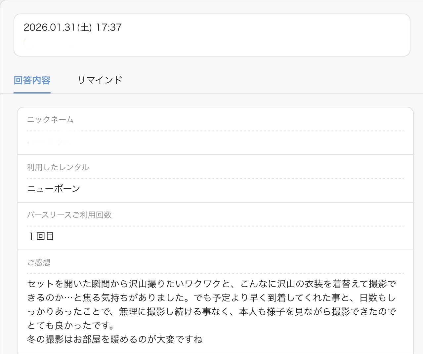Screen dimensions: 423x354
Task: Click the review line starting きるのか…と焦る
Action: click(x=212, y=298)
